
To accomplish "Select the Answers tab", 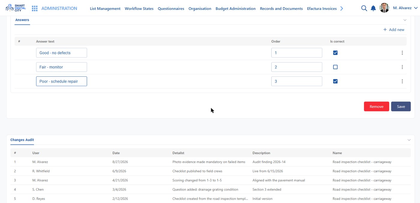I will click(22, 20).
